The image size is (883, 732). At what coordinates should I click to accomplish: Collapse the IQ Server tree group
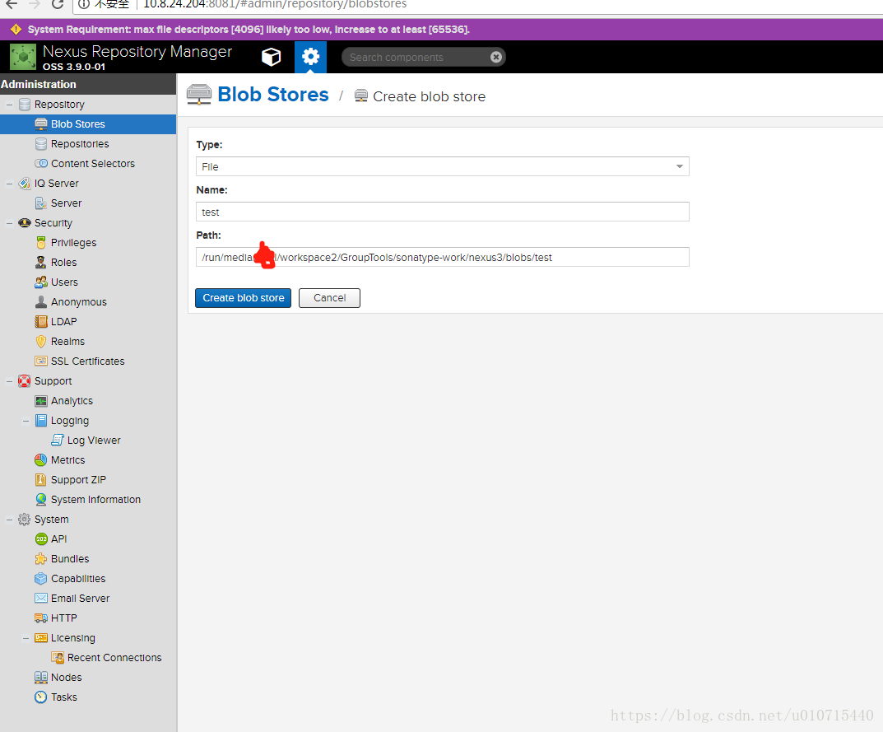pos(9,183)
